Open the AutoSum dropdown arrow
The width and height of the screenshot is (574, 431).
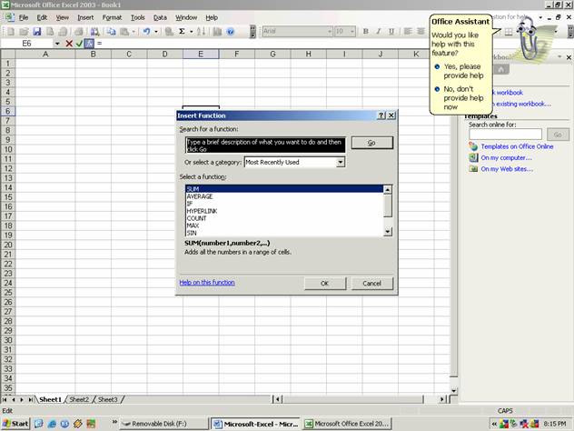(x=191, y=32)
